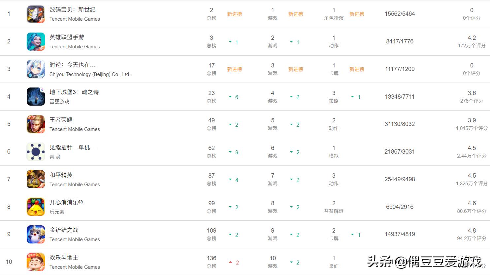Open the 见缝插针 needle game icon
Viewport: 490px width, 276px height.
click(x=36, y=152)
